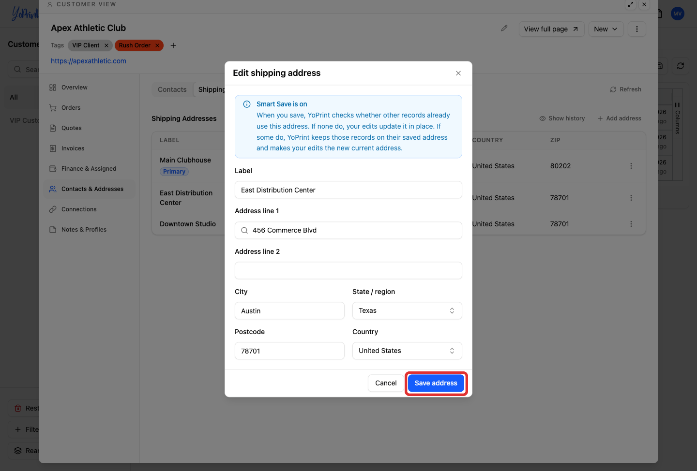Image resolution: width=697 pixels, height=471 pixels.
Task: Cancel the address edit
Action: click(x=386, y=383)
